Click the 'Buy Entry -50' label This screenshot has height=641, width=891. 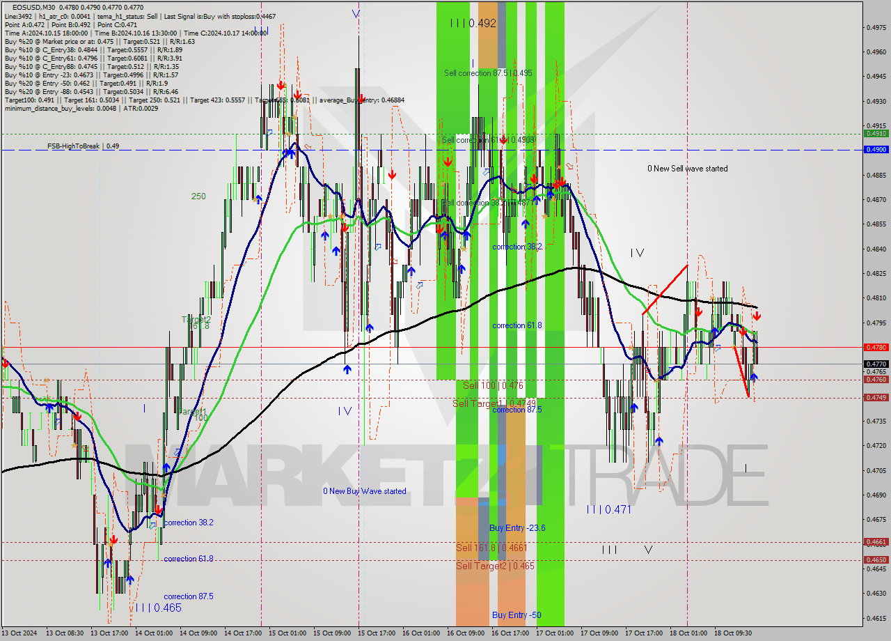point(517,615)
